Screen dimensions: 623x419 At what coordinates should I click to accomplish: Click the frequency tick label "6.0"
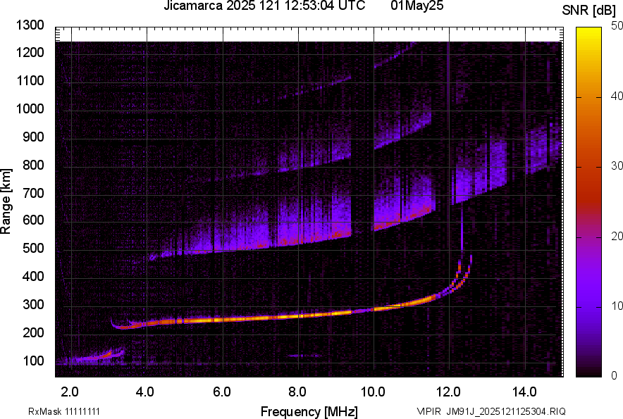pyautogui.click(x=221, y=392)
